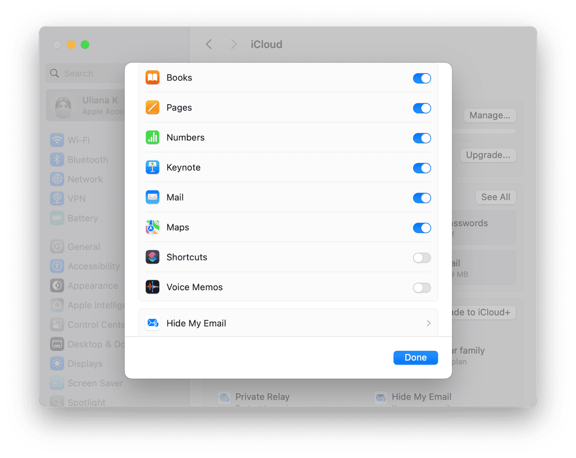Click the VPN icon in sidebar
Screen dimensions: 576x458
[57, 198]
